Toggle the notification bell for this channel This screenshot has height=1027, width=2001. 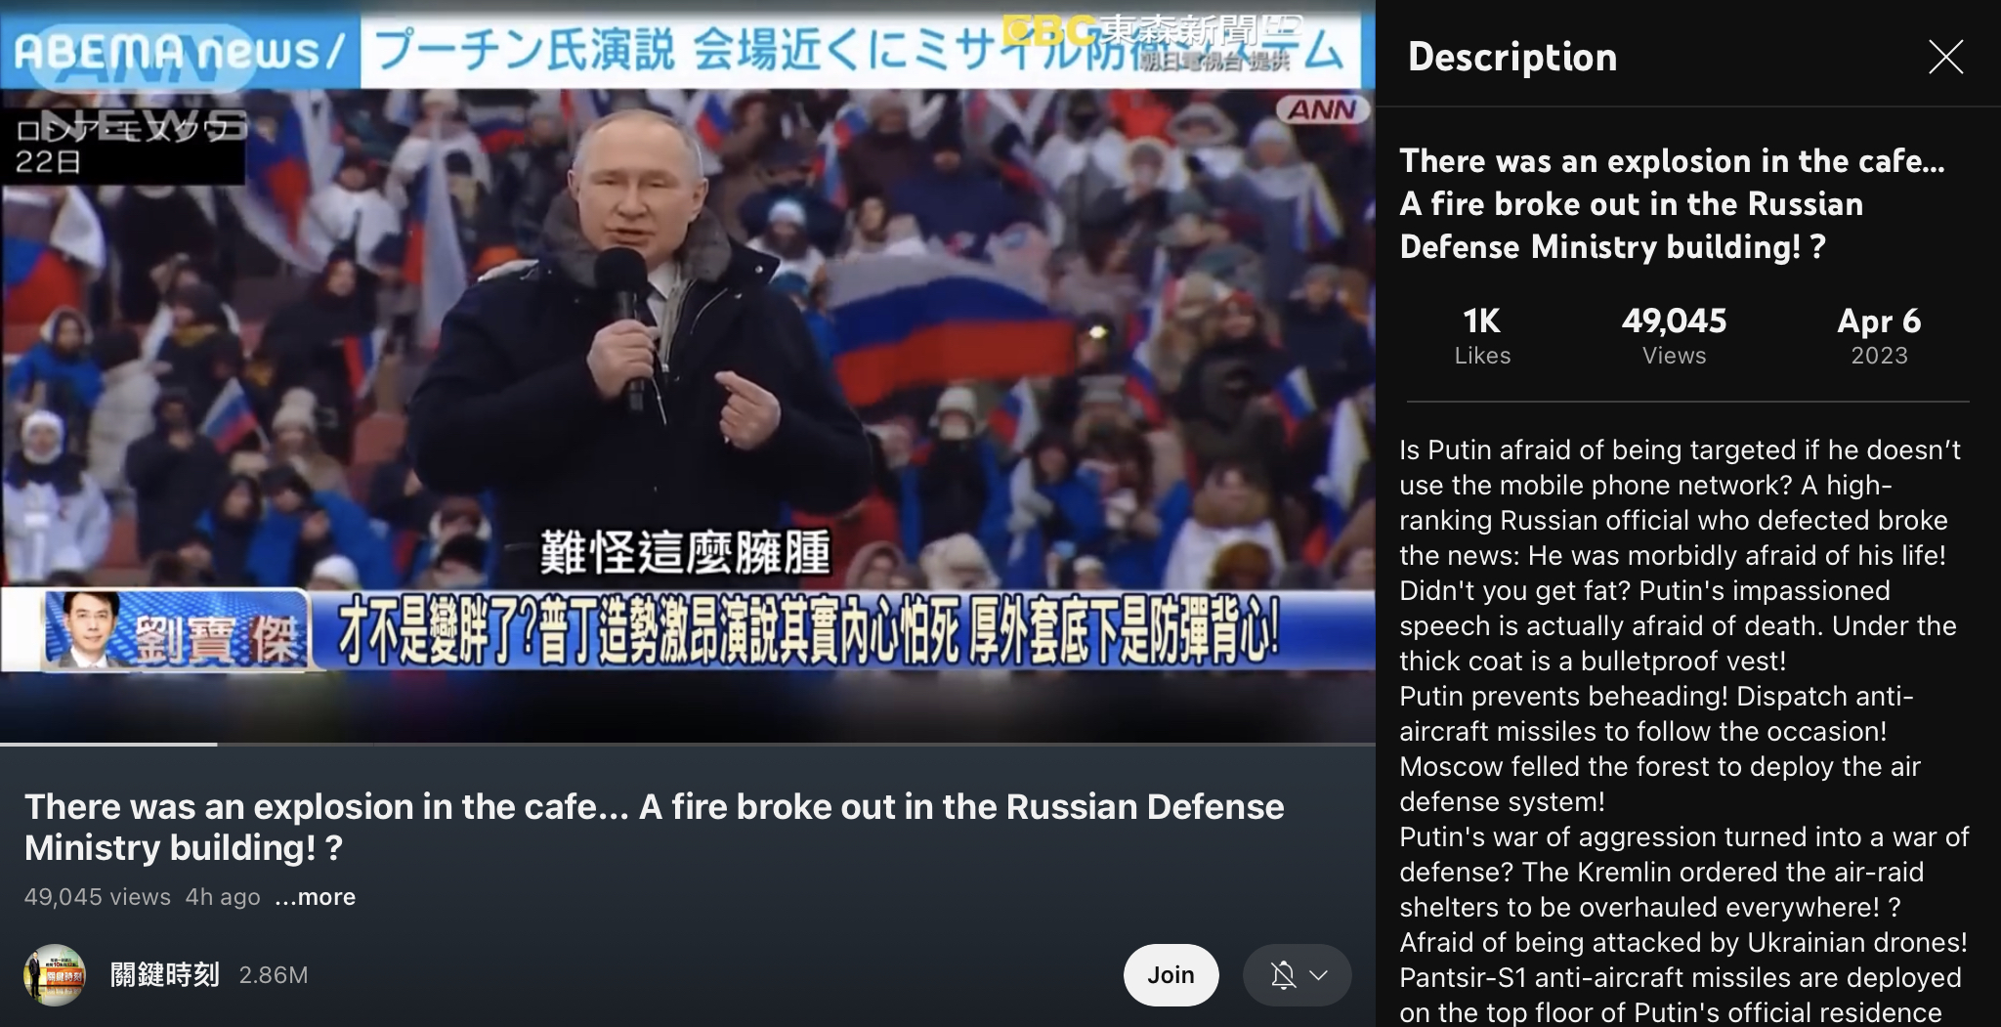1283,974
